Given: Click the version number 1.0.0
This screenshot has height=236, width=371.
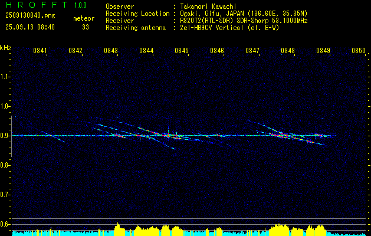Looking at the screenshot, I should (x=80, y=5).
